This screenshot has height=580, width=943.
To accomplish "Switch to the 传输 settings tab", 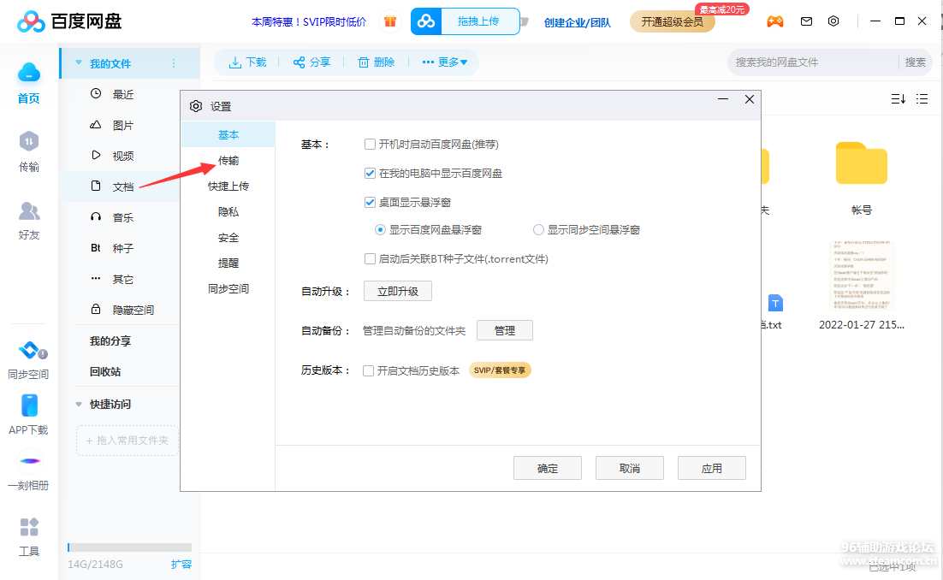I will pos(228,161).
